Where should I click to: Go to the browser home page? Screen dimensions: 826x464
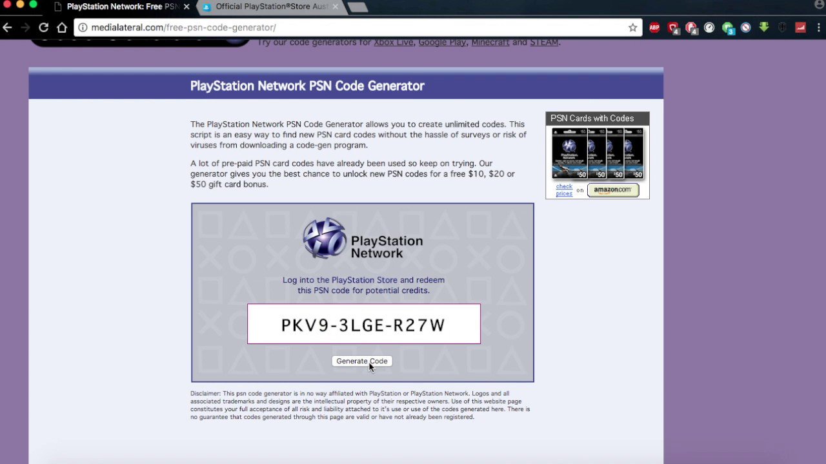tap(62, 28)
